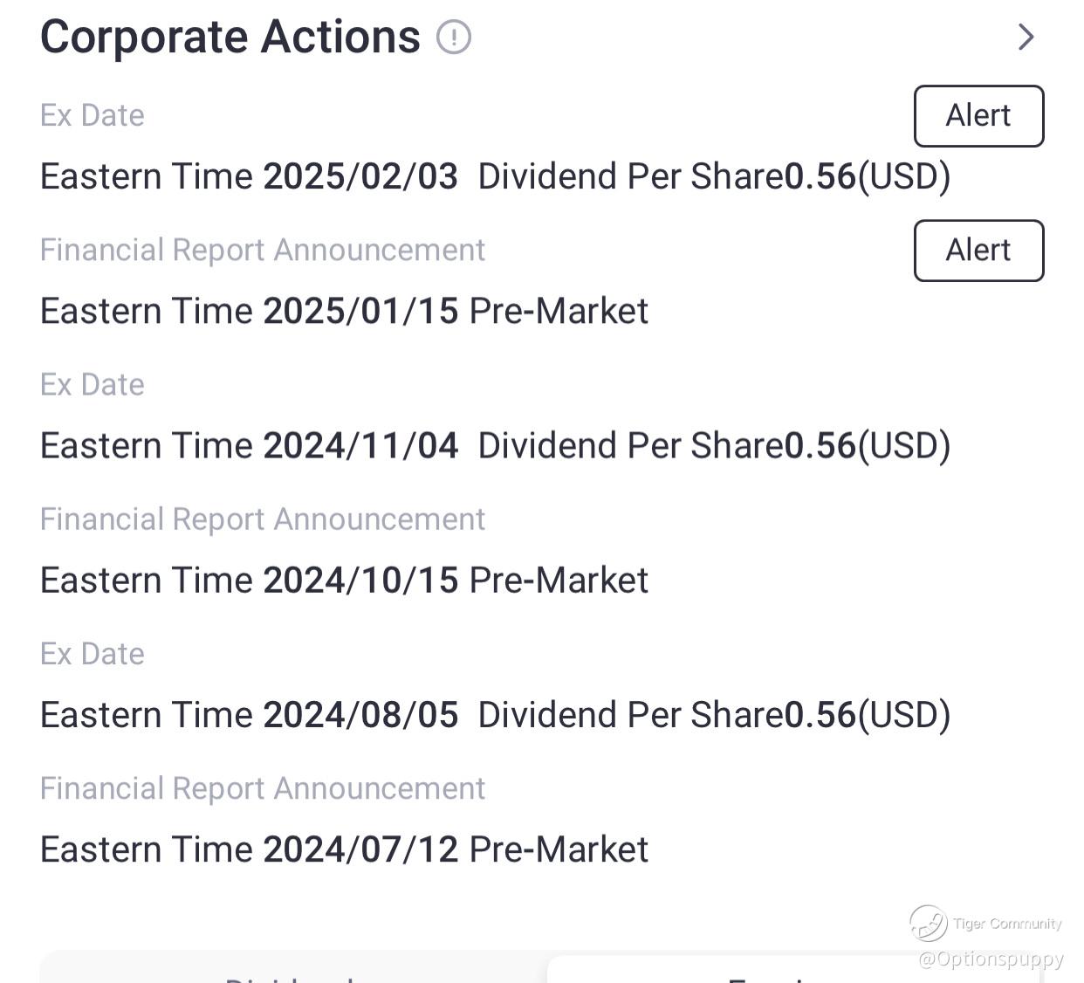Click the first Ex Date label
1084x983 pixels.
coord(93,116)
